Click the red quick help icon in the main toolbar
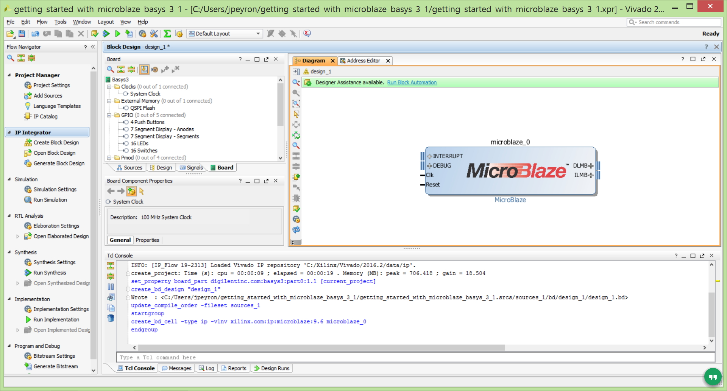This screenshot has height=391, width=727. (x=307, y=34)
